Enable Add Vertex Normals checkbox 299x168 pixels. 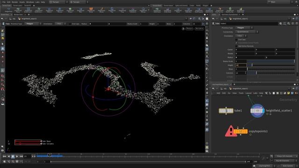(x=236, y=46)
